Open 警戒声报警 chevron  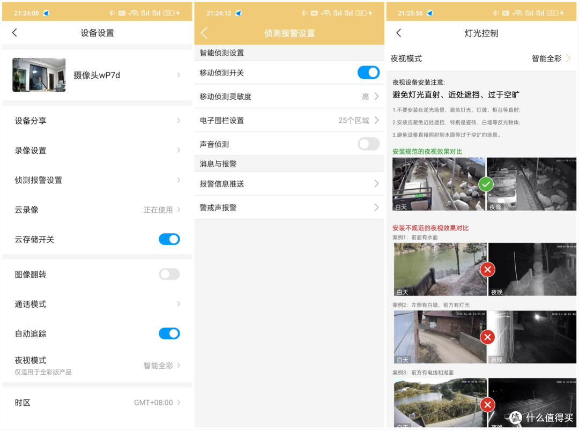(x=377, y=207)
